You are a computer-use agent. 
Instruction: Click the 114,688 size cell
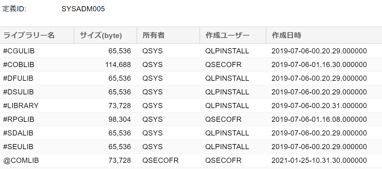click(118, 65)
